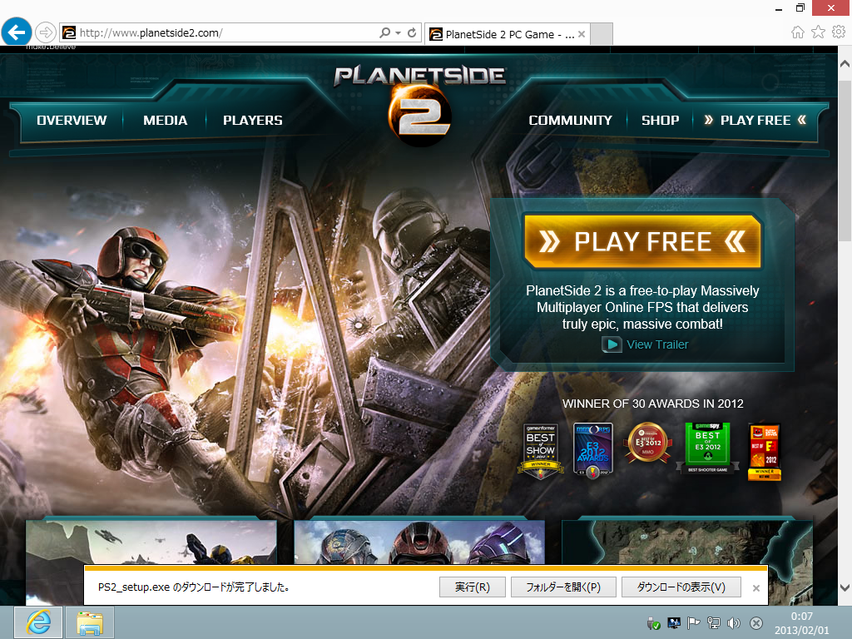Open File Explorer from the taskbar

click(x=90, y=622)
